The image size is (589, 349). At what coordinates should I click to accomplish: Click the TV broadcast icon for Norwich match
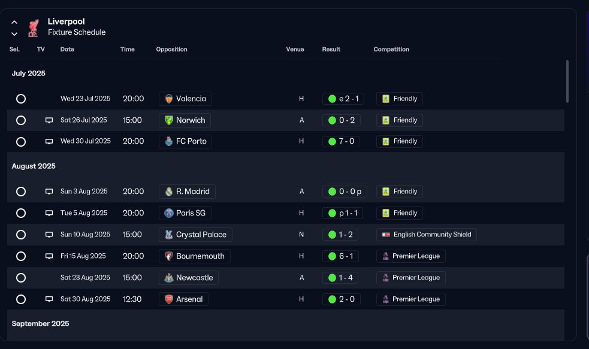pyautogui.click(x=49, y=120)
